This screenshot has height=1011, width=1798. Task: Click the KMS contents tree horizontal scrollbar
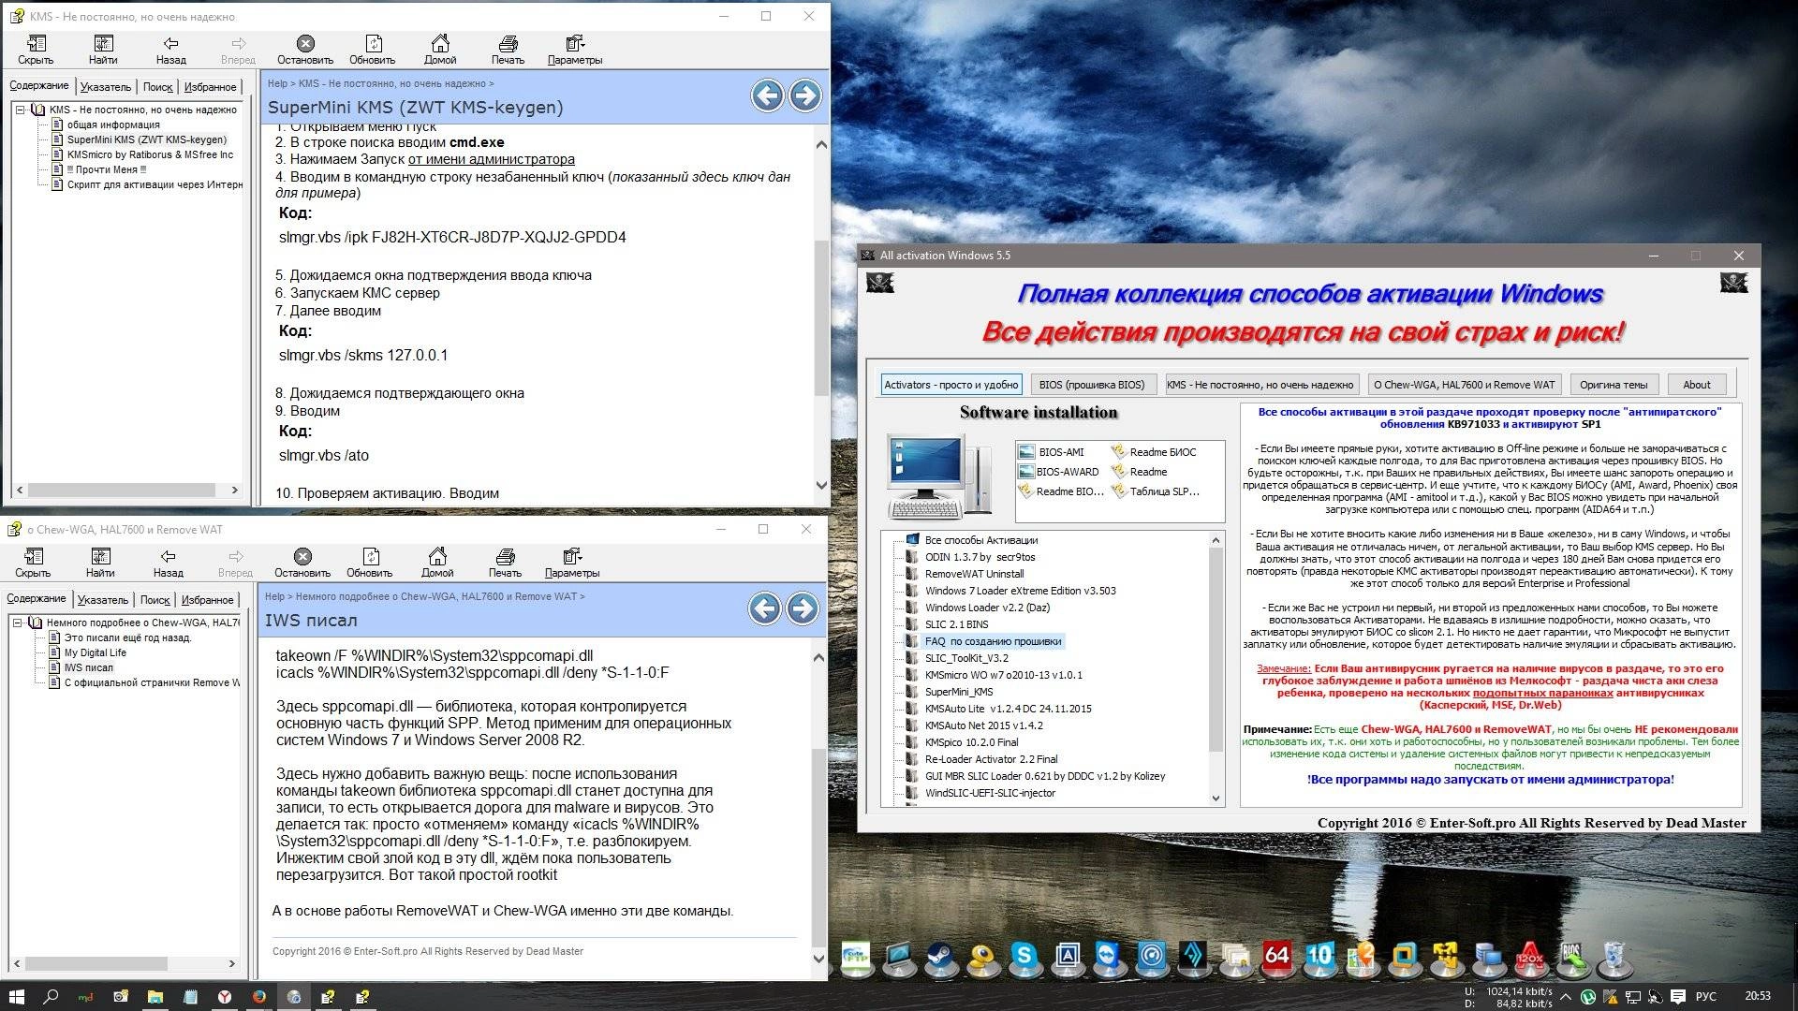[x=127, y=490]
